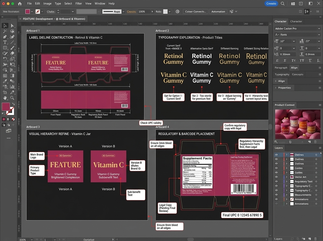323x241 pixels.
Task: Select the Free Transform tool
Action: click(12, 65)
